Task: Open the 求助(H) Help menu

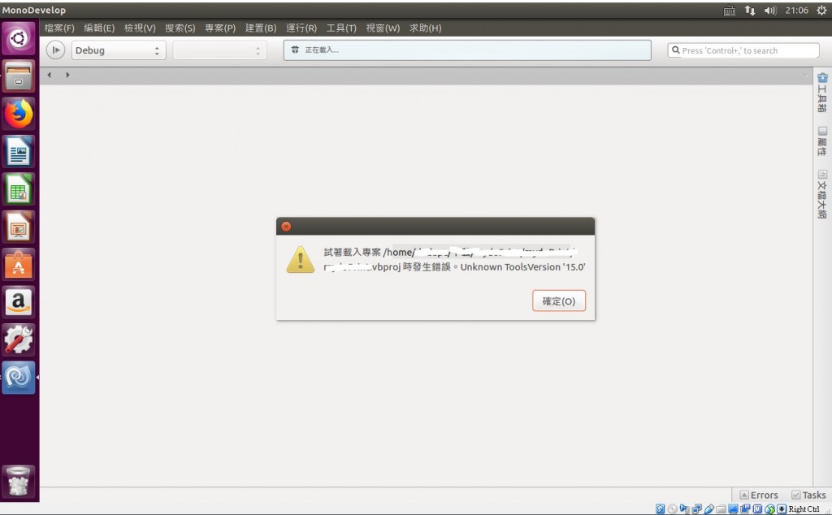Action: pos(425,28)
